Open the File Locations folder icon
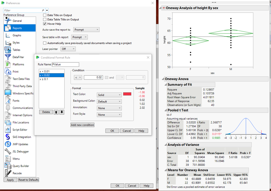Screen dimensions: 271x191 coord(8,122)
